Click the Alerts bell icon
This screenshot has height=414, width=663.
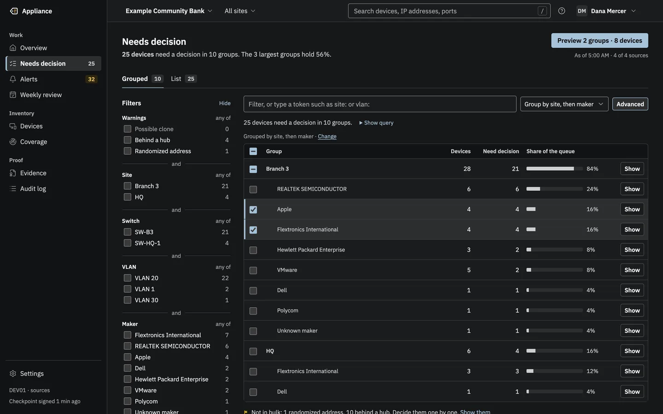point(13,79)
